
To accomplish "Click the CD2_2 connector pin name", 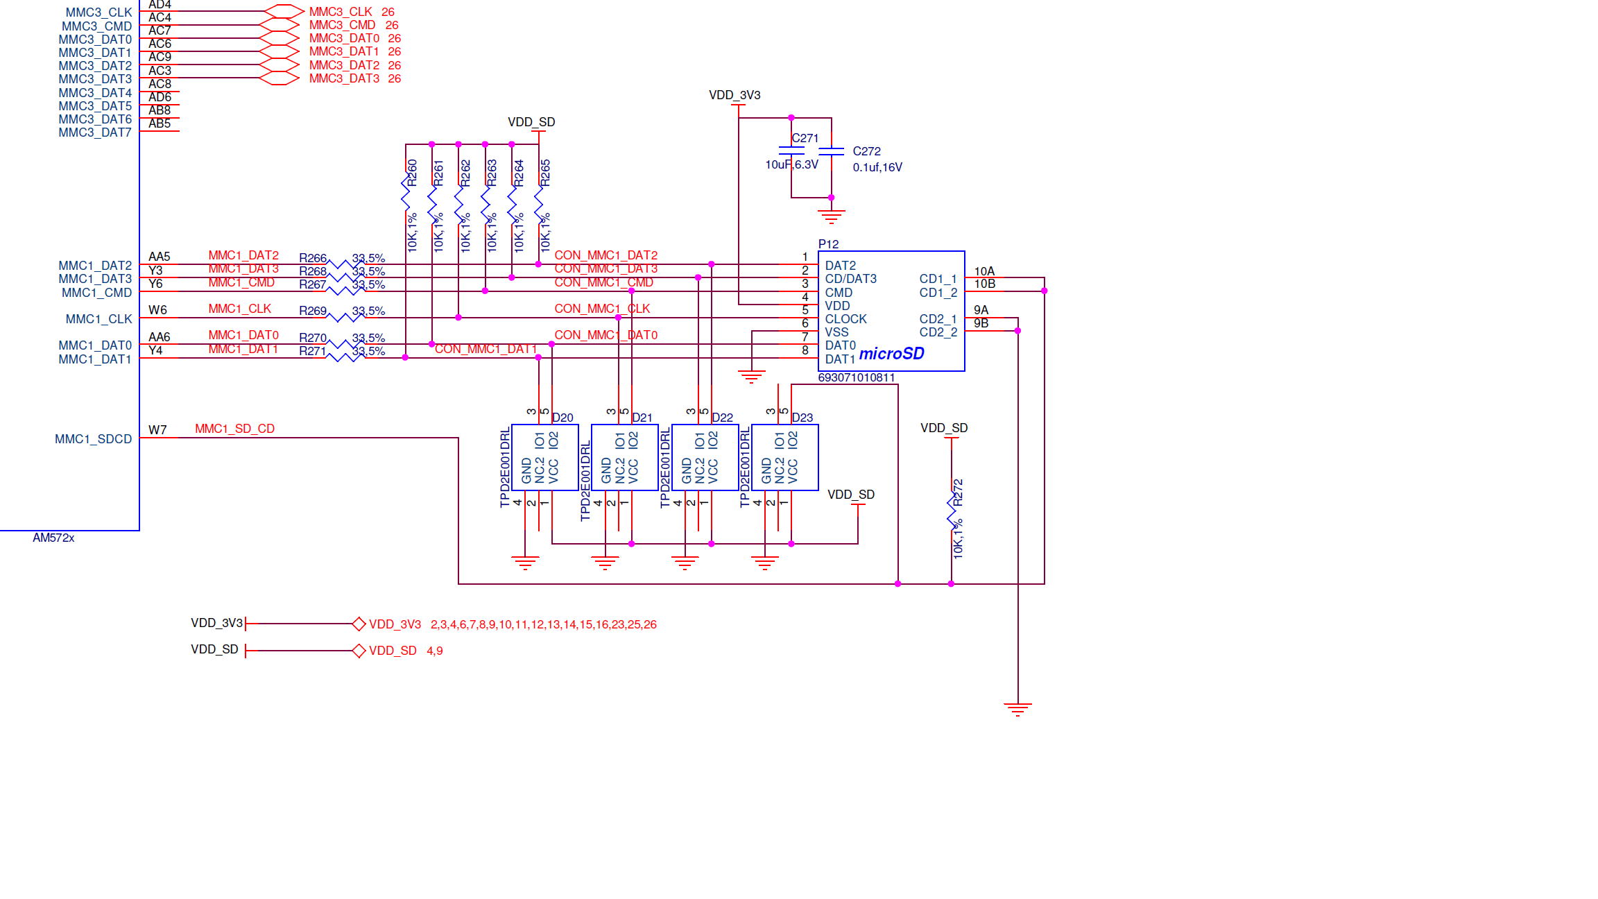I will [x=938, y=332].
